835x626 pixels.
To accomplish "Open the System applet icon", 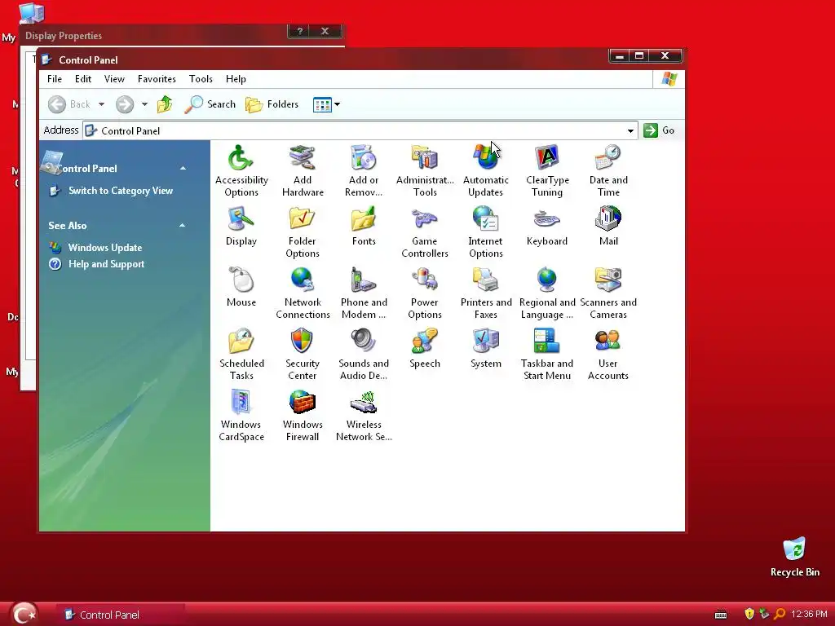I will click(x=486, y=349).
